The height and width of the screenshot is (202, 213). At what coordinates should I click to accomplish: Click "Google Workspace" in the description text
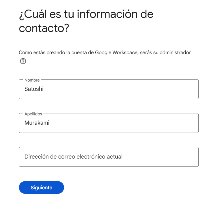[x=116, y=52]
